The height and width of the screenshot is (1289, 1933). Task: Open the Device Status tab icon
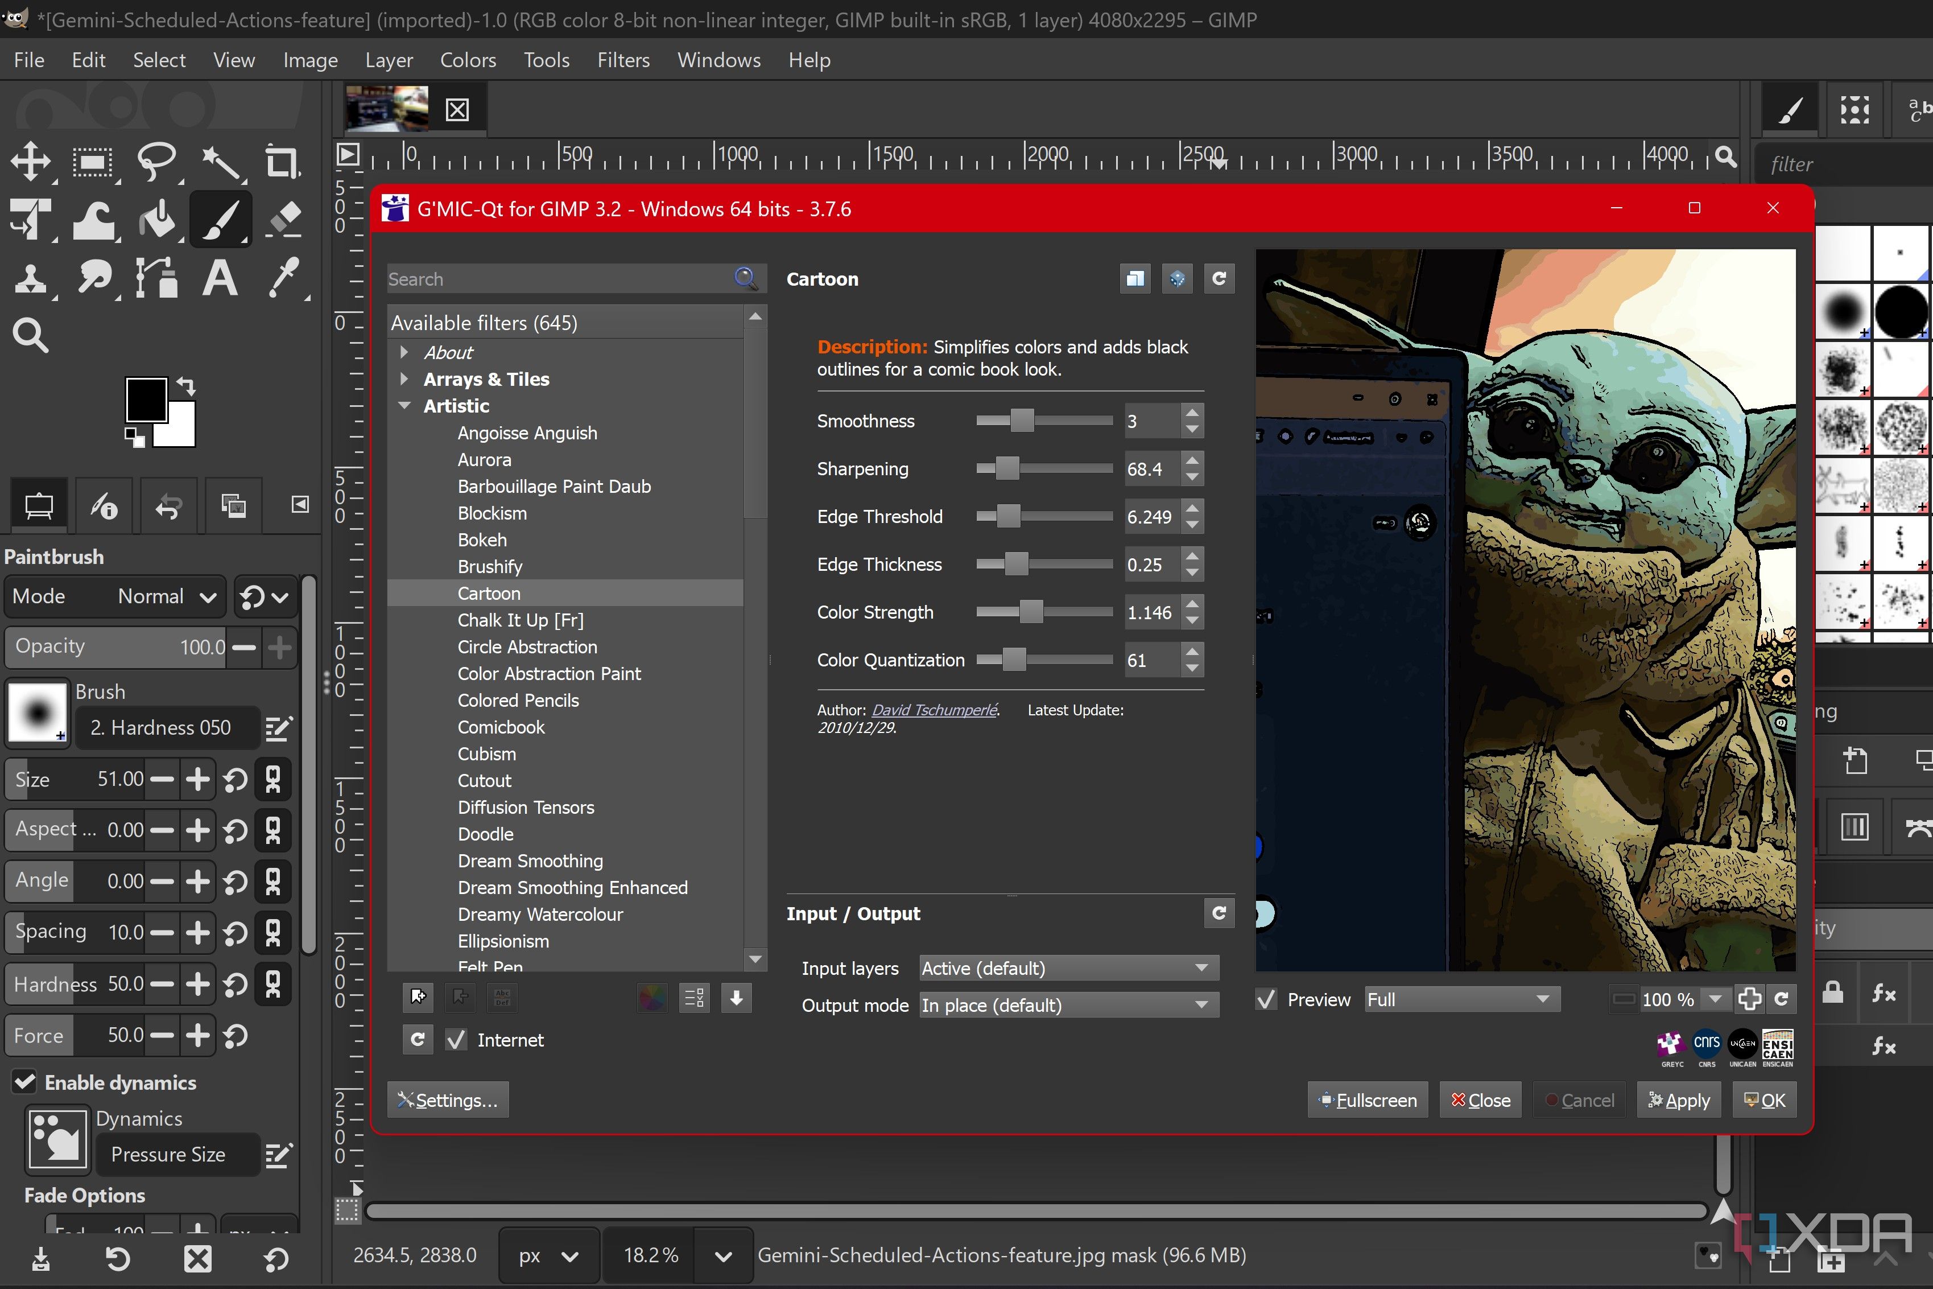point(104,505)
